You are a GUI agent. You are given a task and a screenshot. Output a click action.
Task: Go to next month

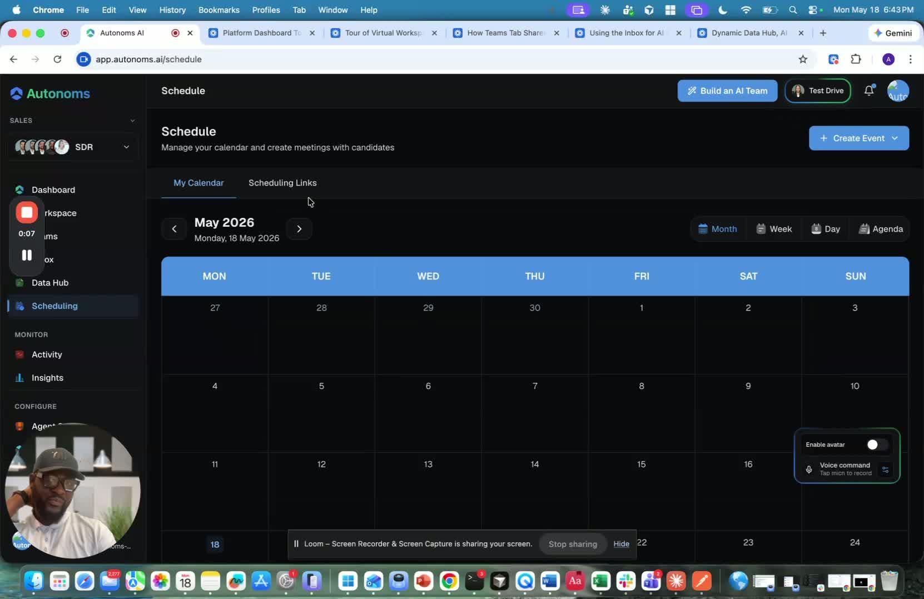click(x=299, y=229)
